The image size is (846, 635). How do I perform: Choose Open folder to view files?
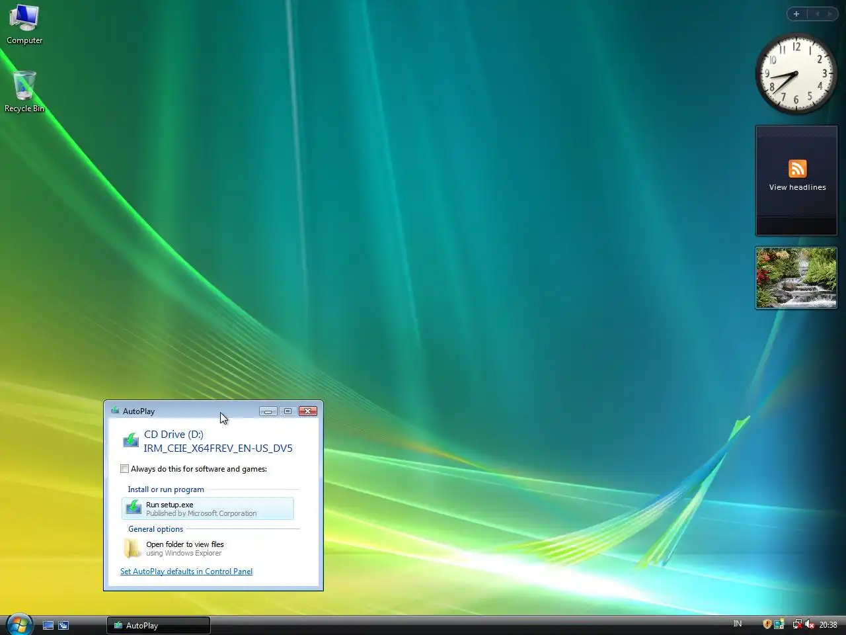click(208, 548)
